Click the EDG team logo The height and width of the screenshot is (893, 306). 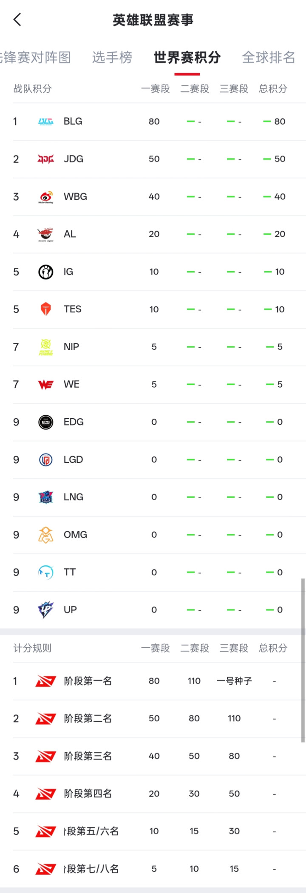pyautogui.click(x=46, y=422)
